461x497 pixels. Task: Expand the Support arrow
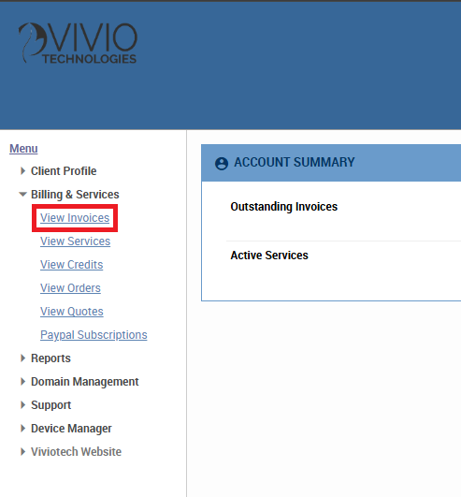point(22,404)
